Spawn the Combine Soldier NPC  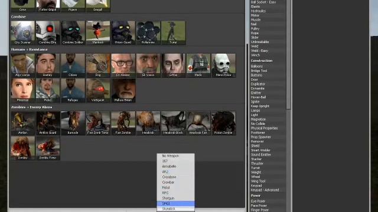pos(73,33)
